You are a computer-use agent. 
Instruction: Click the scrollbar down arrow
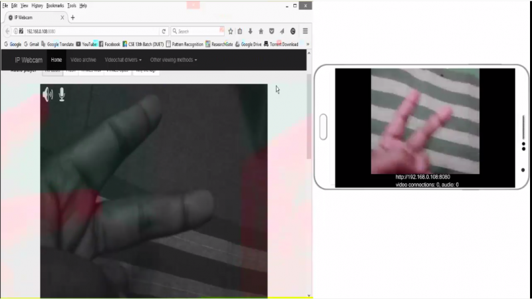tap(309, 296)
